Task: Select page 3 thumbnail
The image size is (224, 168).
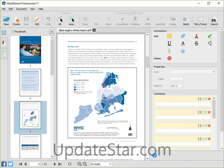Action: click(x=30, y=115)
